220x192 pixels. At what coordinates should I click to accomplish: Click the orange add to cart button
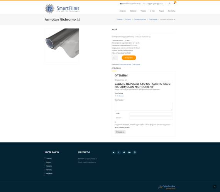(129, 58)
